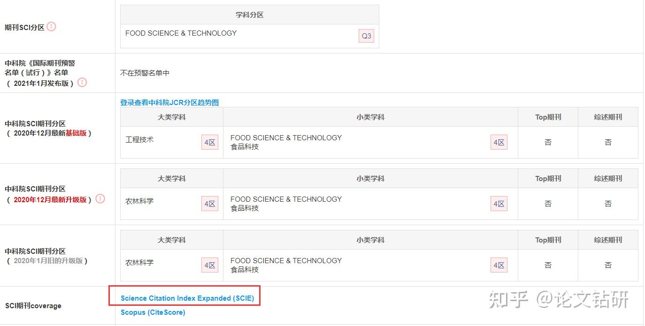Select 不在预警名单中 text

145,73
